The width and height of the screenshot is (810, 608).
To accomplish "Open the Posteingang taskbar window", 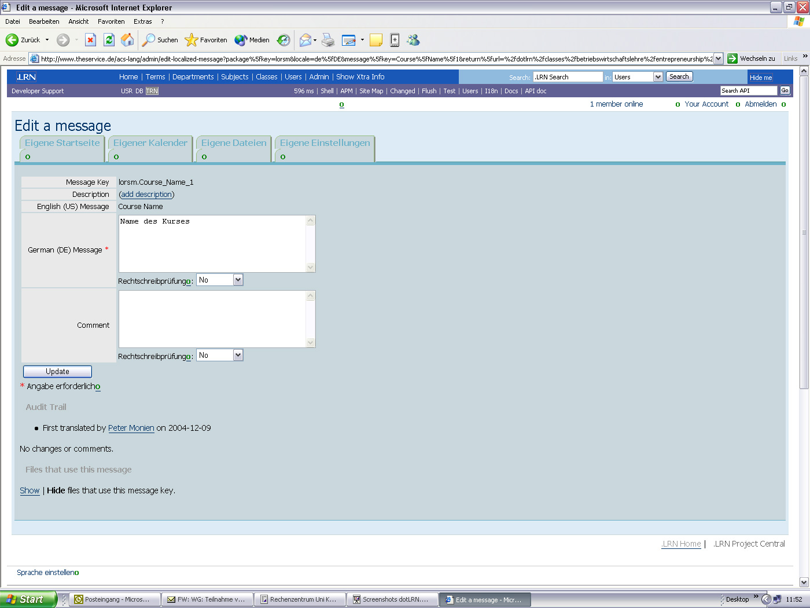I will (x=115, y=599).
